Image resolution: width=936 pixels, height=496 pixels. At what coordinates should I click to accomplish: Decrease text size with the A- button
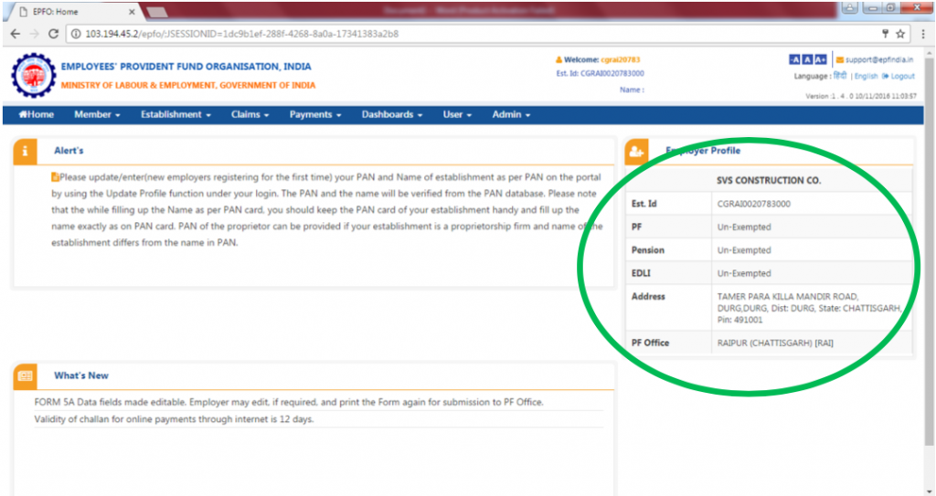pyautogui.click(x=794, y=59)
